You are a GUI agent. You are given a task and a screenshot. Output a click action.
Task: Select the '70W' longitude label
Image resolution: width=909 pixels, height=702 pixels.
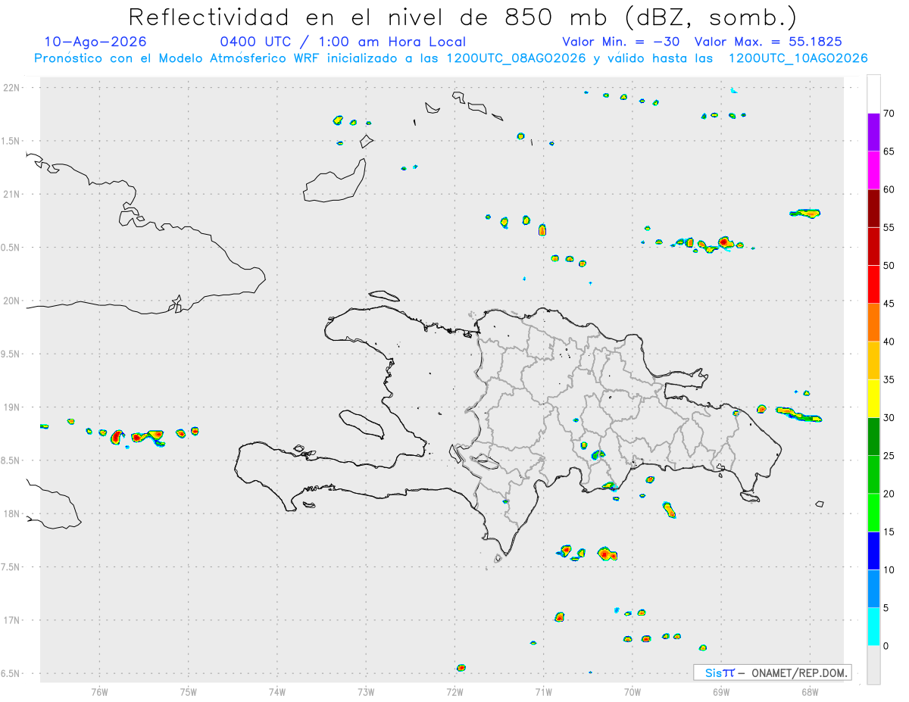[x=633, y=692]
